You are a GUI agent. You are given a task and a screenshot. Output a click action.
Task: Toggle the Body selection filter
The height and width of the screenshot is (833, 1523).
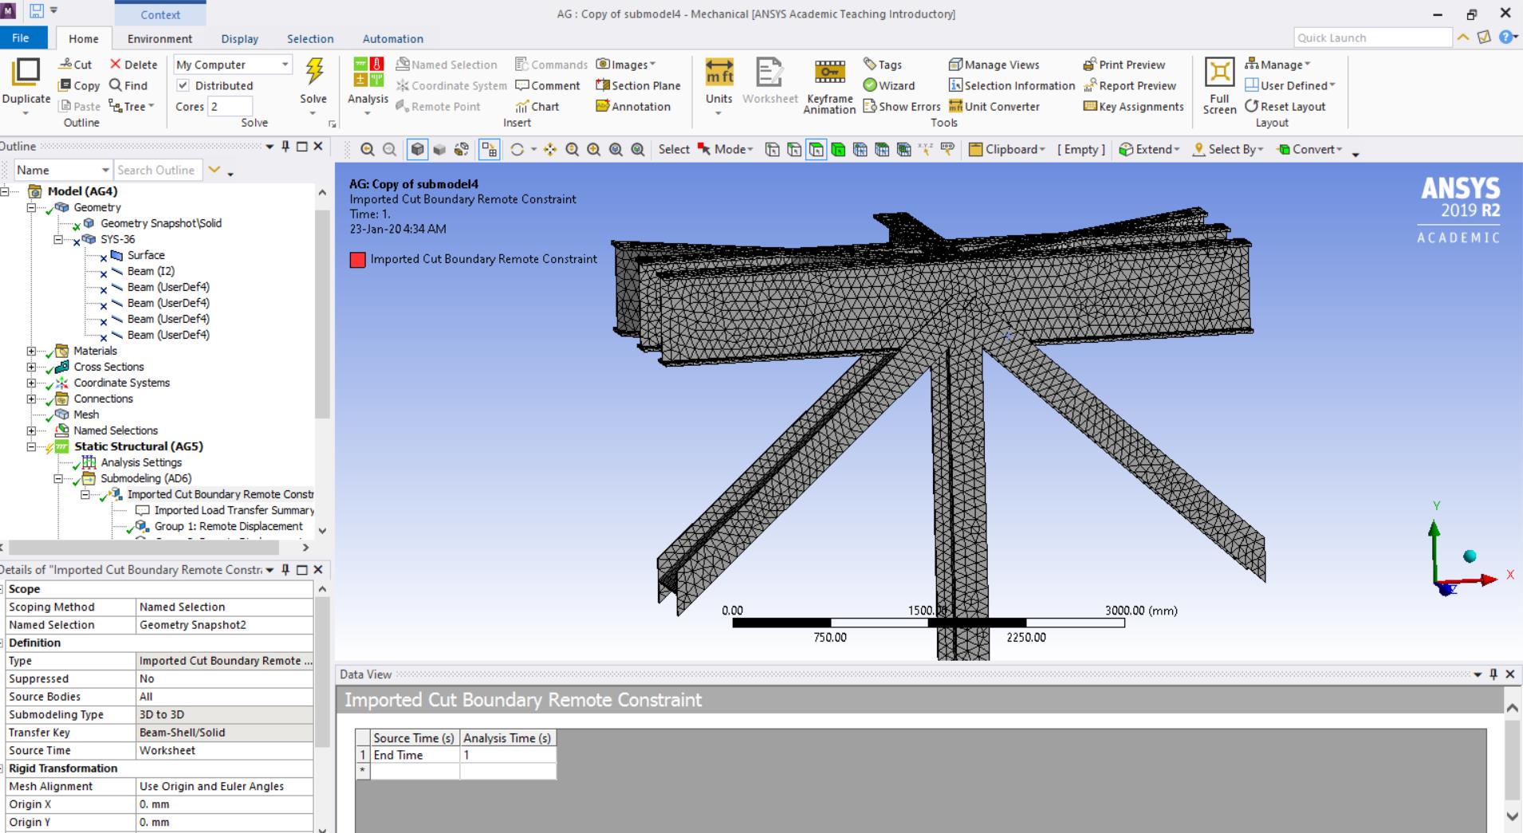pyautogui.click(x=838, y=149)
